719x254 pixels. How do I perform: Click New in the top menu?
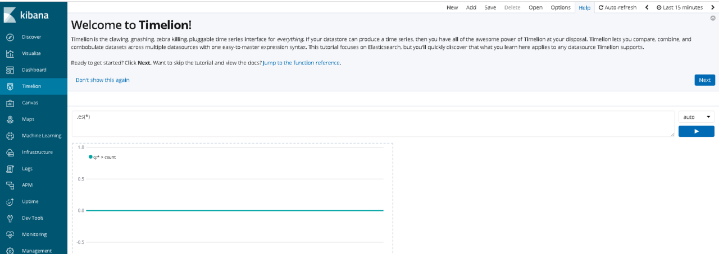click(x=452, y=7)
